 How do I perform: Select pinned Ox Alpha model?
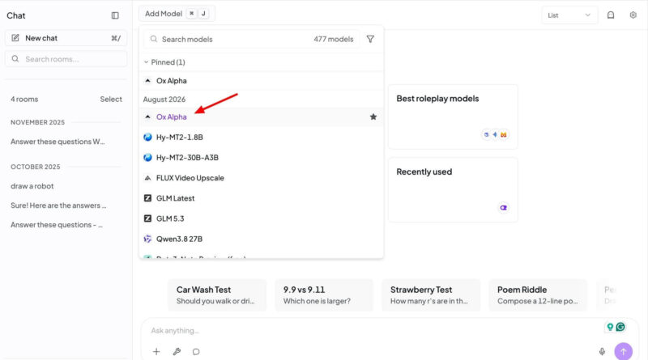[261, 81]
